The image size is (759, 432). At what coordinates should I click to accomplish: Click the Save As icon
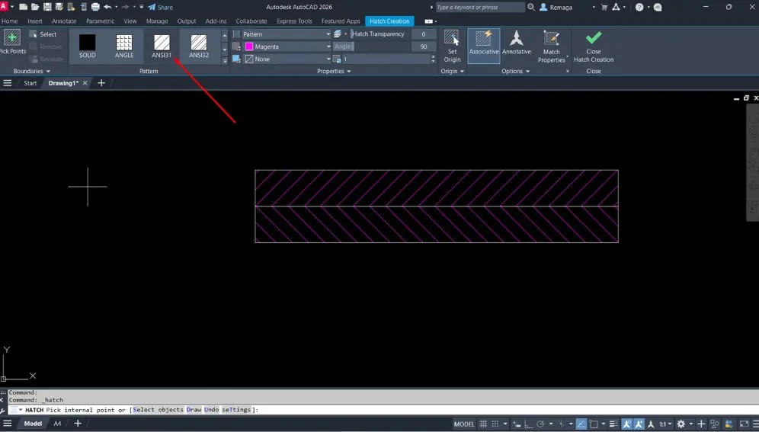59,7
